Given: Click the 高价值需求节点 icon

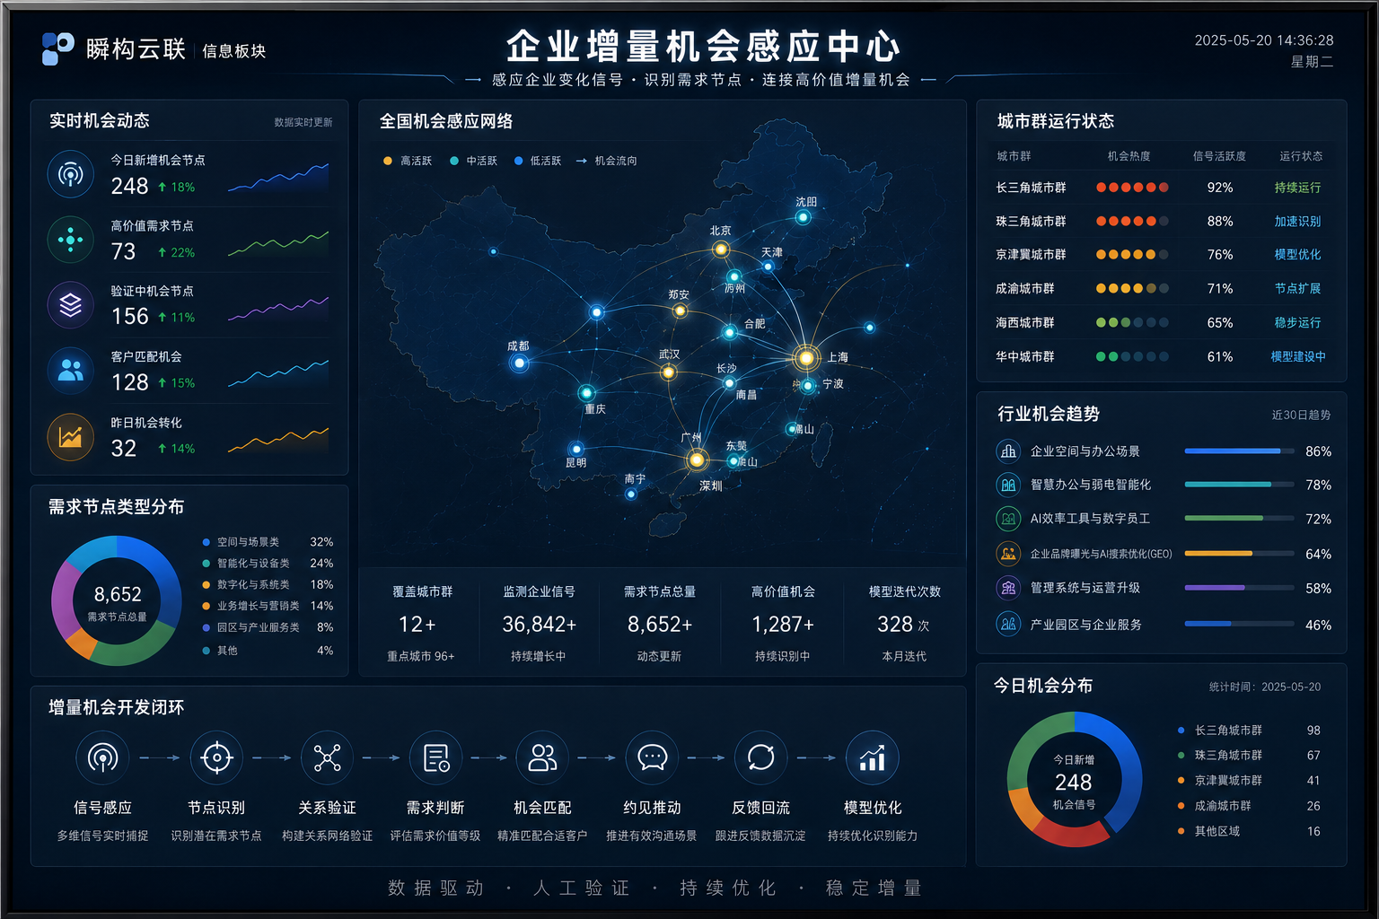Looking at the screenshot, I should pyautogui.click(x=70, y=240).
